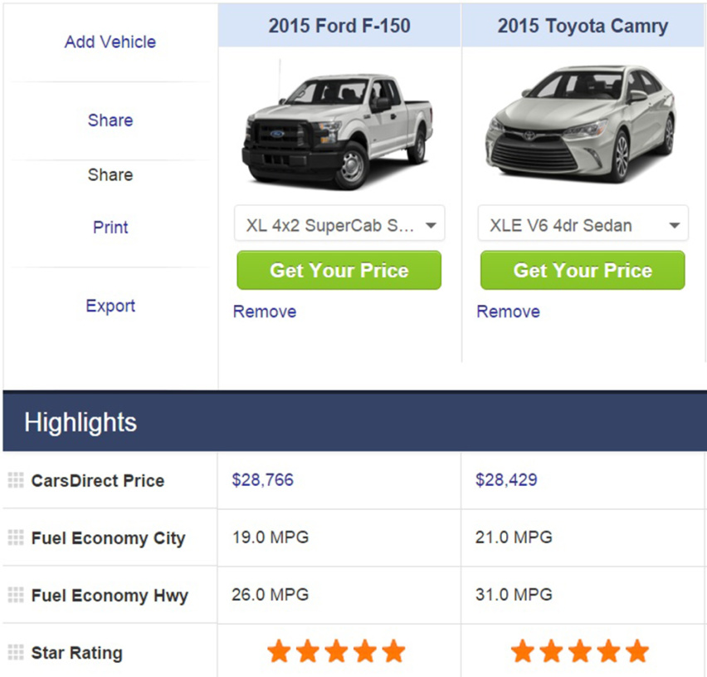Click the blue Share link

coord(110,120)
